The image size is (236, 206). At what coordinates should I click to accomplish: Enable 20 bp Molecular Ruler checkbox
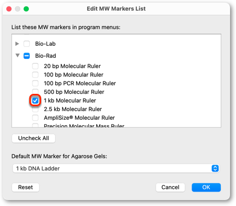[35, 66]
